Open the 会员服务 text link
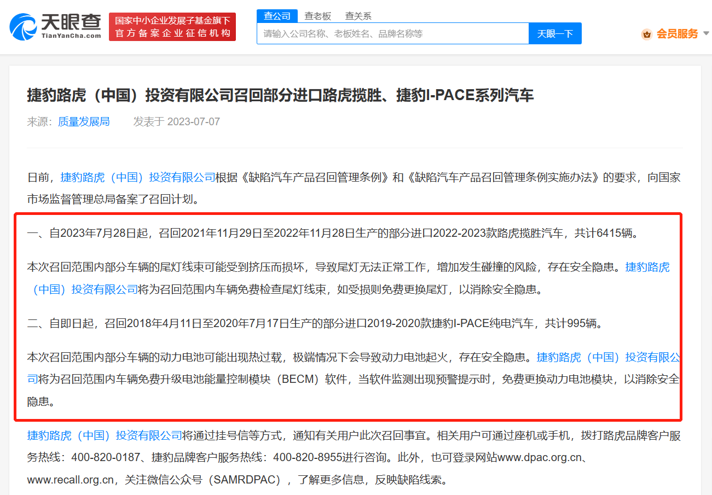This screenshot has height=495, width=712. [x=677, y=34]
